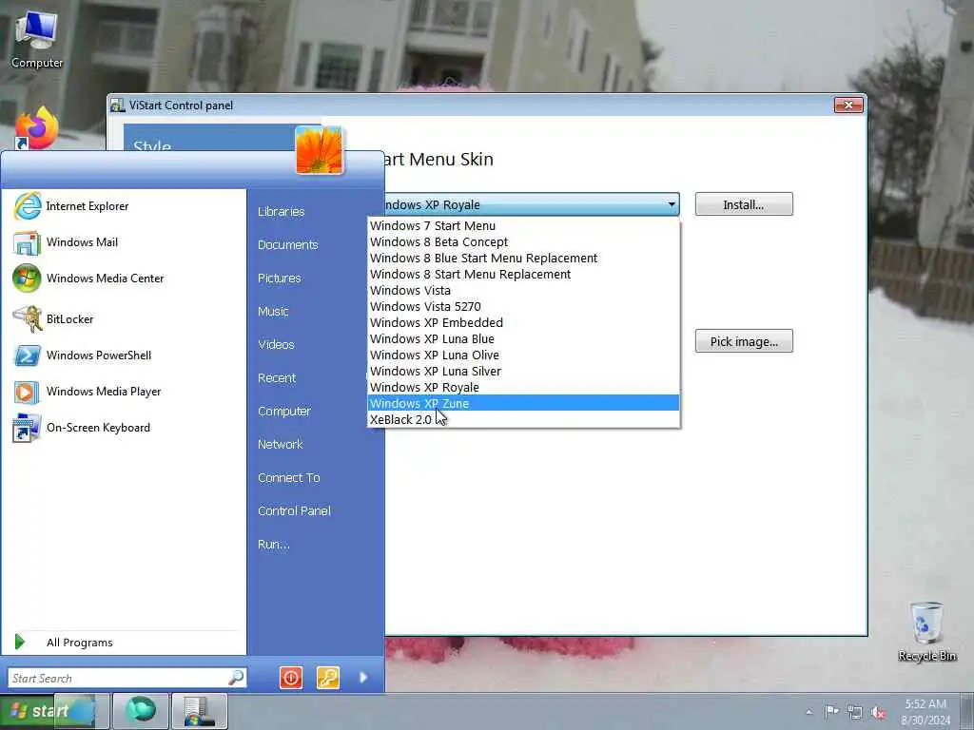Select Windows Vista skin option
Image resolution: width=974 pixels, height=730 pixels.
(x=524, y=291)
